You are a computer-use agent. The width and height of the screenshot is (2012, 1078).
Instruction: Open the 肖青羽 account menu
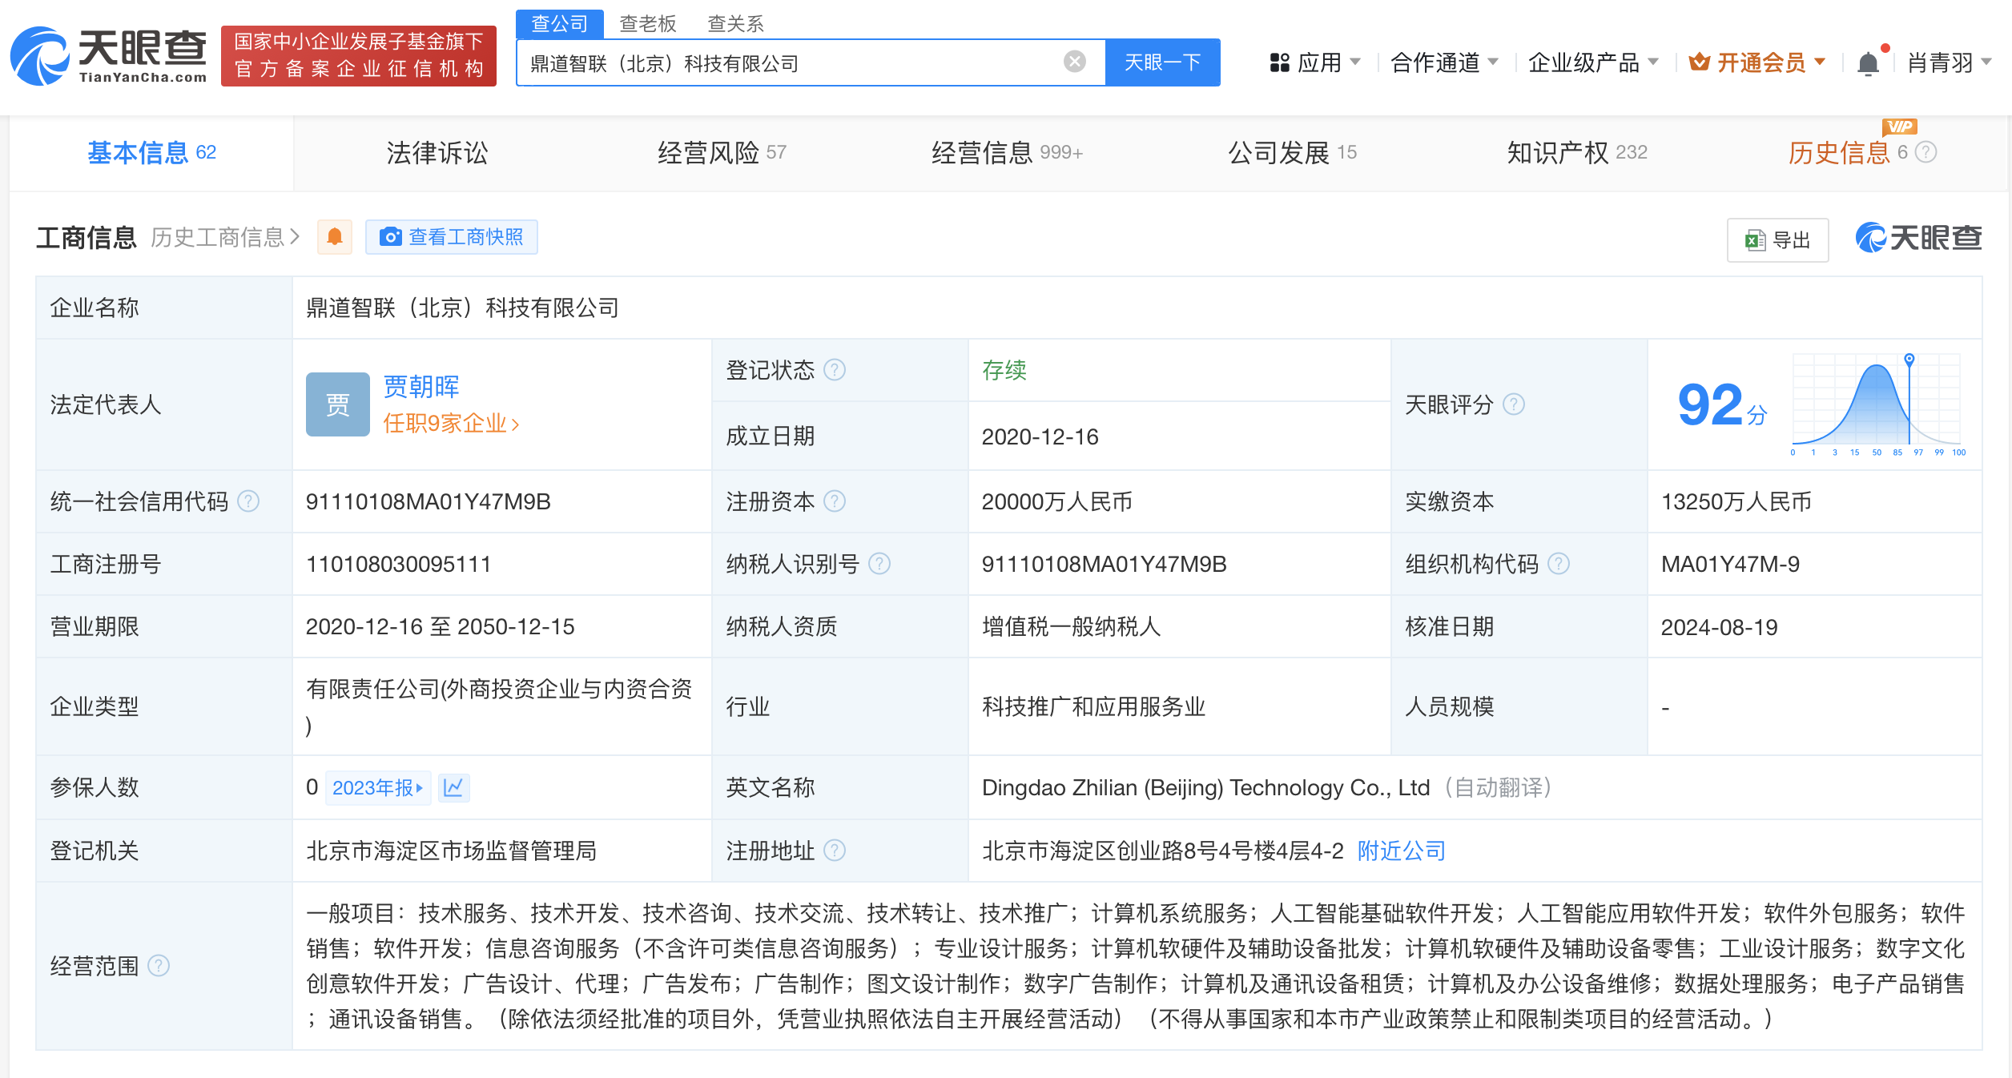[1945, 62]
